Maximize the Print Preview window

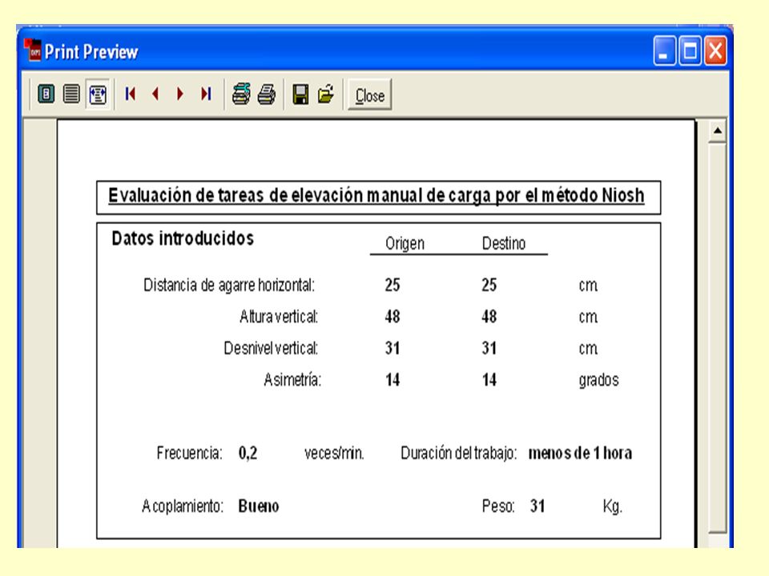point(690,50)
